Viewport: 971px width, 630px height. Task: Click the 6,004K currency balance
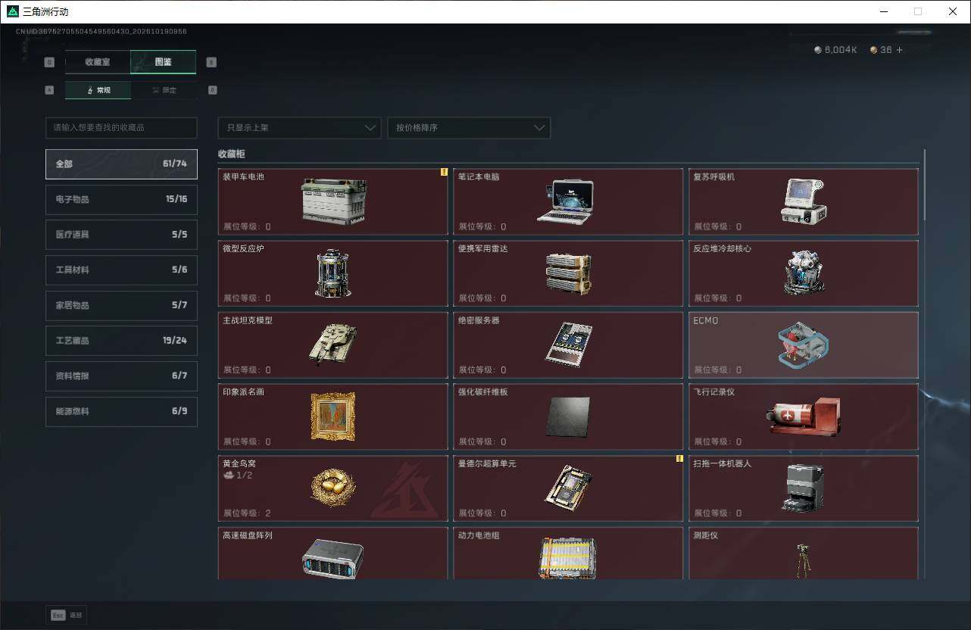pos(835,50)
